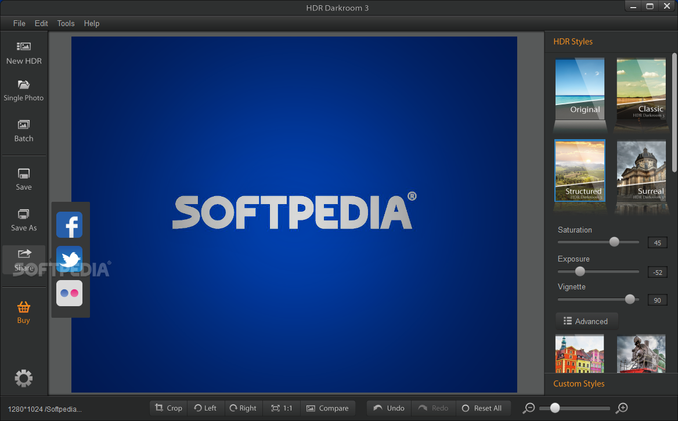Click the image info '1280*1024 /Softpedia...'
This screenshot has height=421, width=678.
point(45,409)
